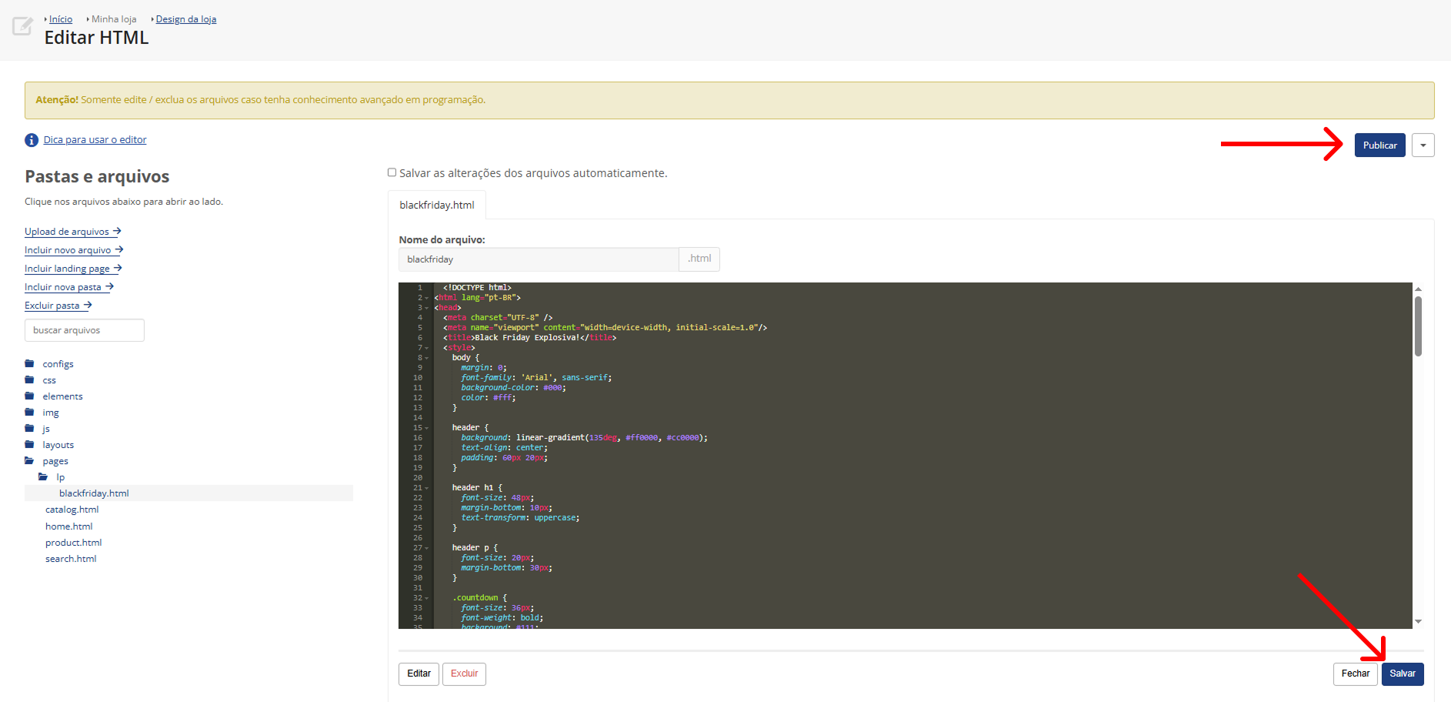Click the Editar button below editor
Viewport: 1451px width, 702px height.
click(419, 674)
